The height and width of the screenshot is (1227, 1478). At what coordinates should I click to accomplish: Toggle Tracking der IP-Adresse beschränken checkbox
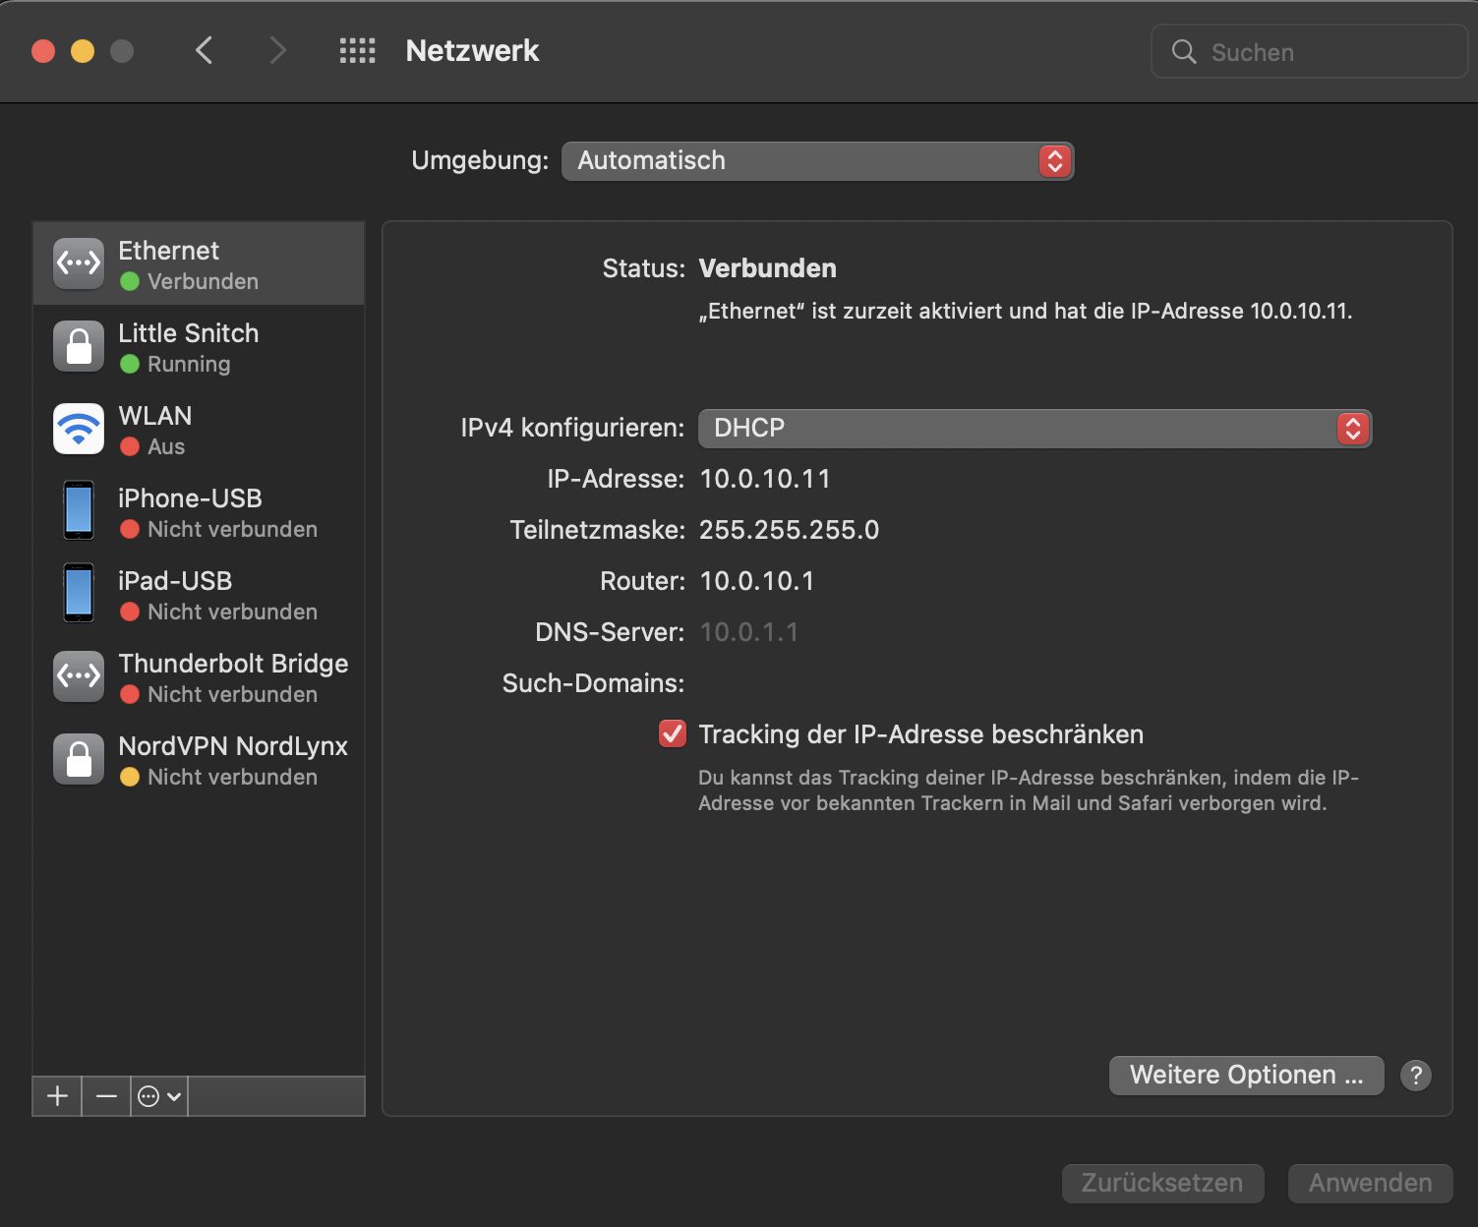tap(673, 733)
